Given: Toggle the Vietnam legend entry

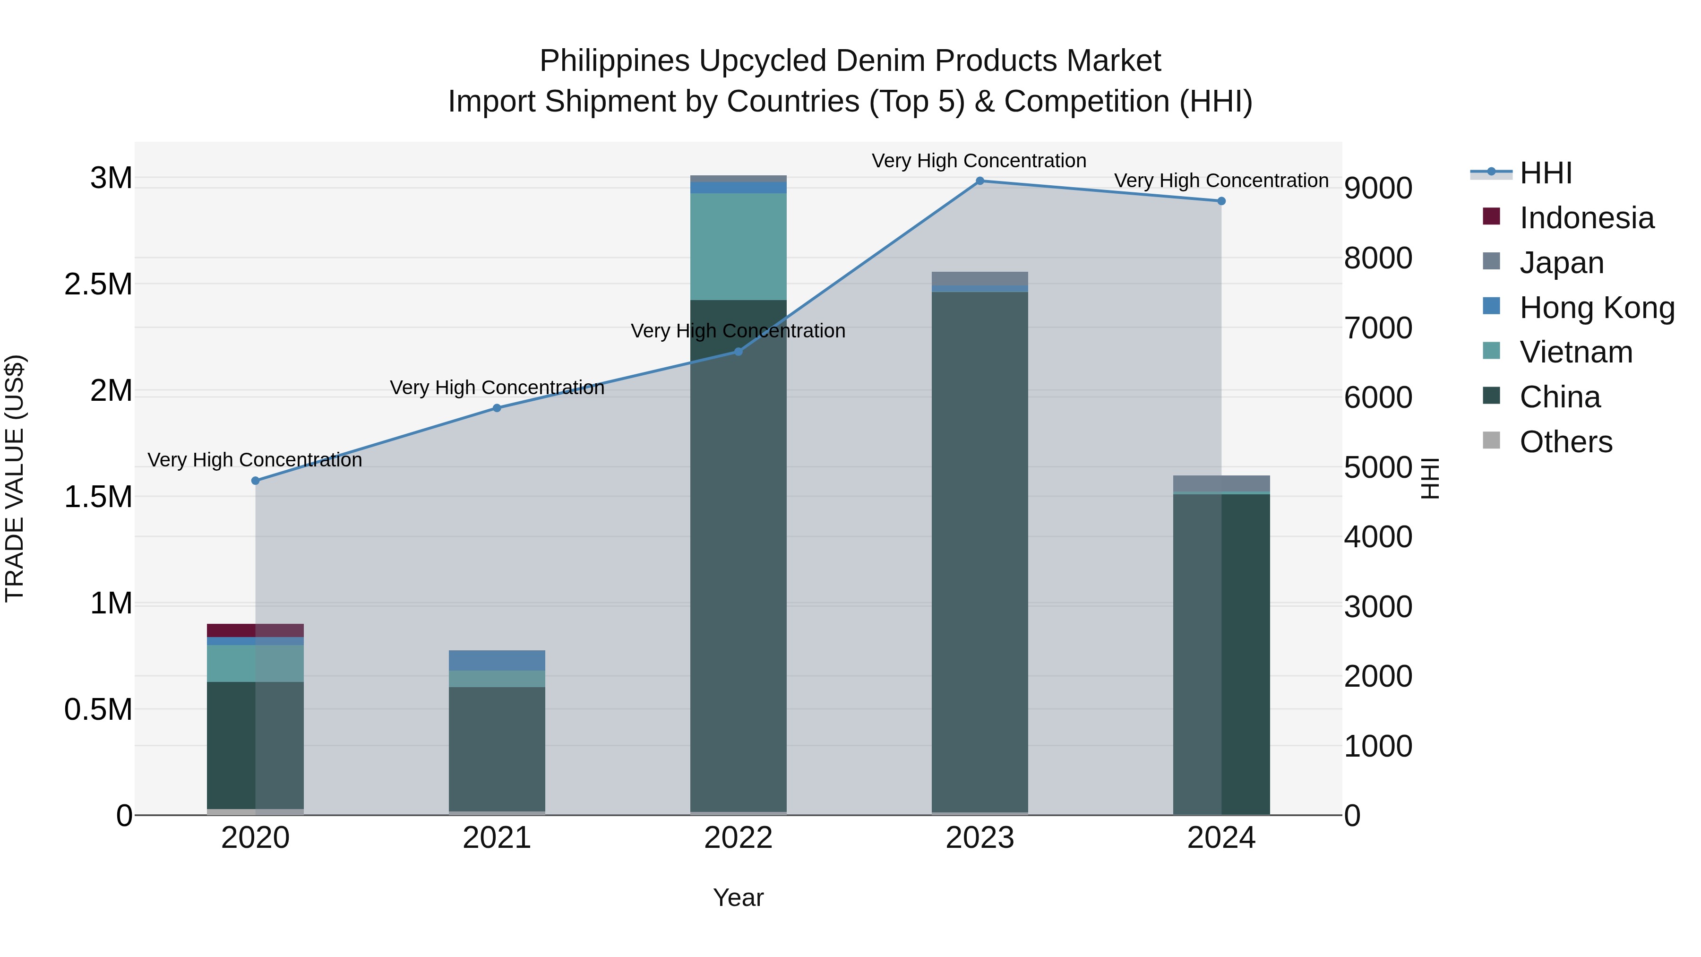Looking at the screenshot, I should [1557, 352].
